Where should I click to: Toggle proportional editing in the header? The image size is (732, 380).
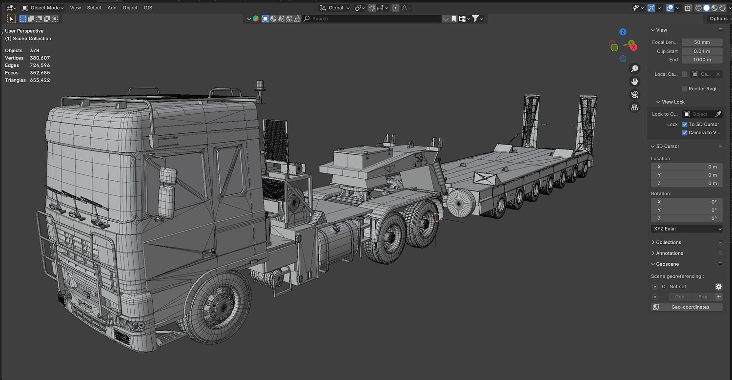click(x=395, y=8)
